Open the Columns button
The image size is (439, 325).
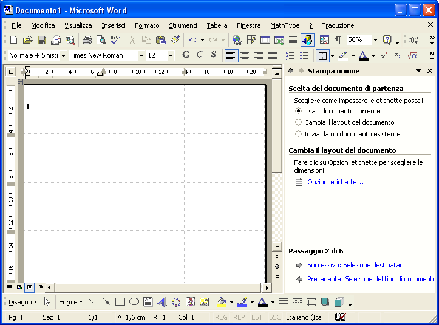coord(293,40)
